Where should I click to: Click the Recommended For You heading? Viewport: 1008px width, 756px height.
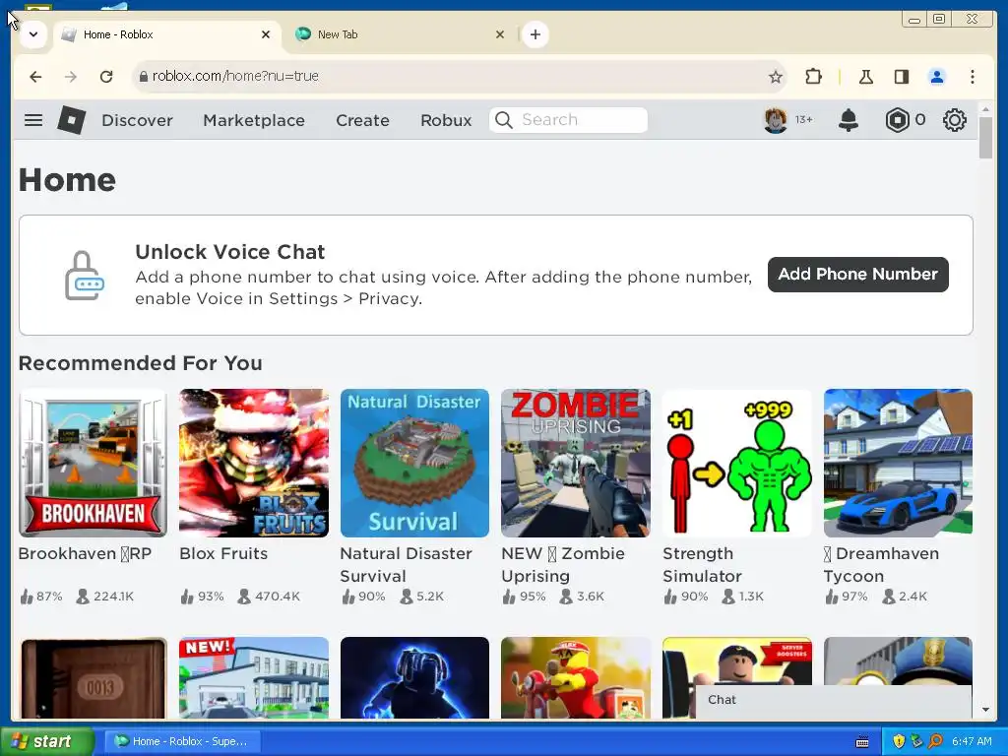tap(140, 363)
